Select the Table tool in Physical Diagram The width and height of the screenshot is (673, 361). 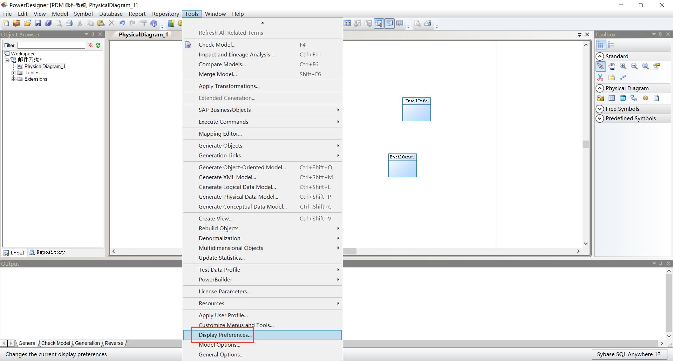click(612, 98)
